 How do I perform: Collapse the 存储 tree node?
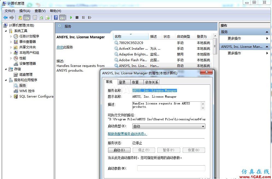[x=6, y=69]
